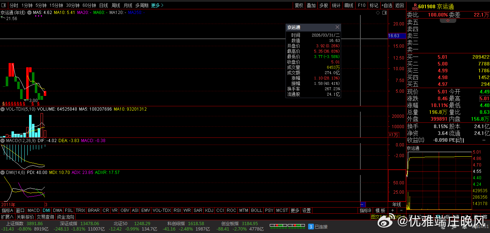Zoom out chart with the − button
This screenshot has height=233, width=490.
[x=401, y=210]
